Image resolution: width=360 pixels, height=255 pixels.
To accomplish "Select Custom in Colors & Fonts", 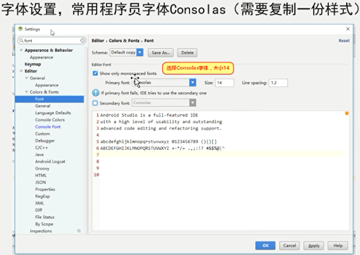I will point(42,133).
